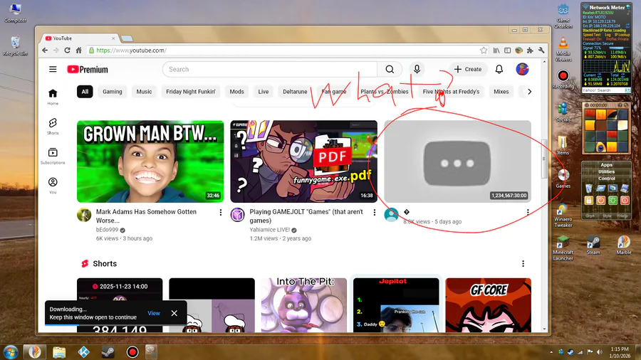Open Shorts in the YouTube sidebar
641x360 pixels.
[53, 127]
